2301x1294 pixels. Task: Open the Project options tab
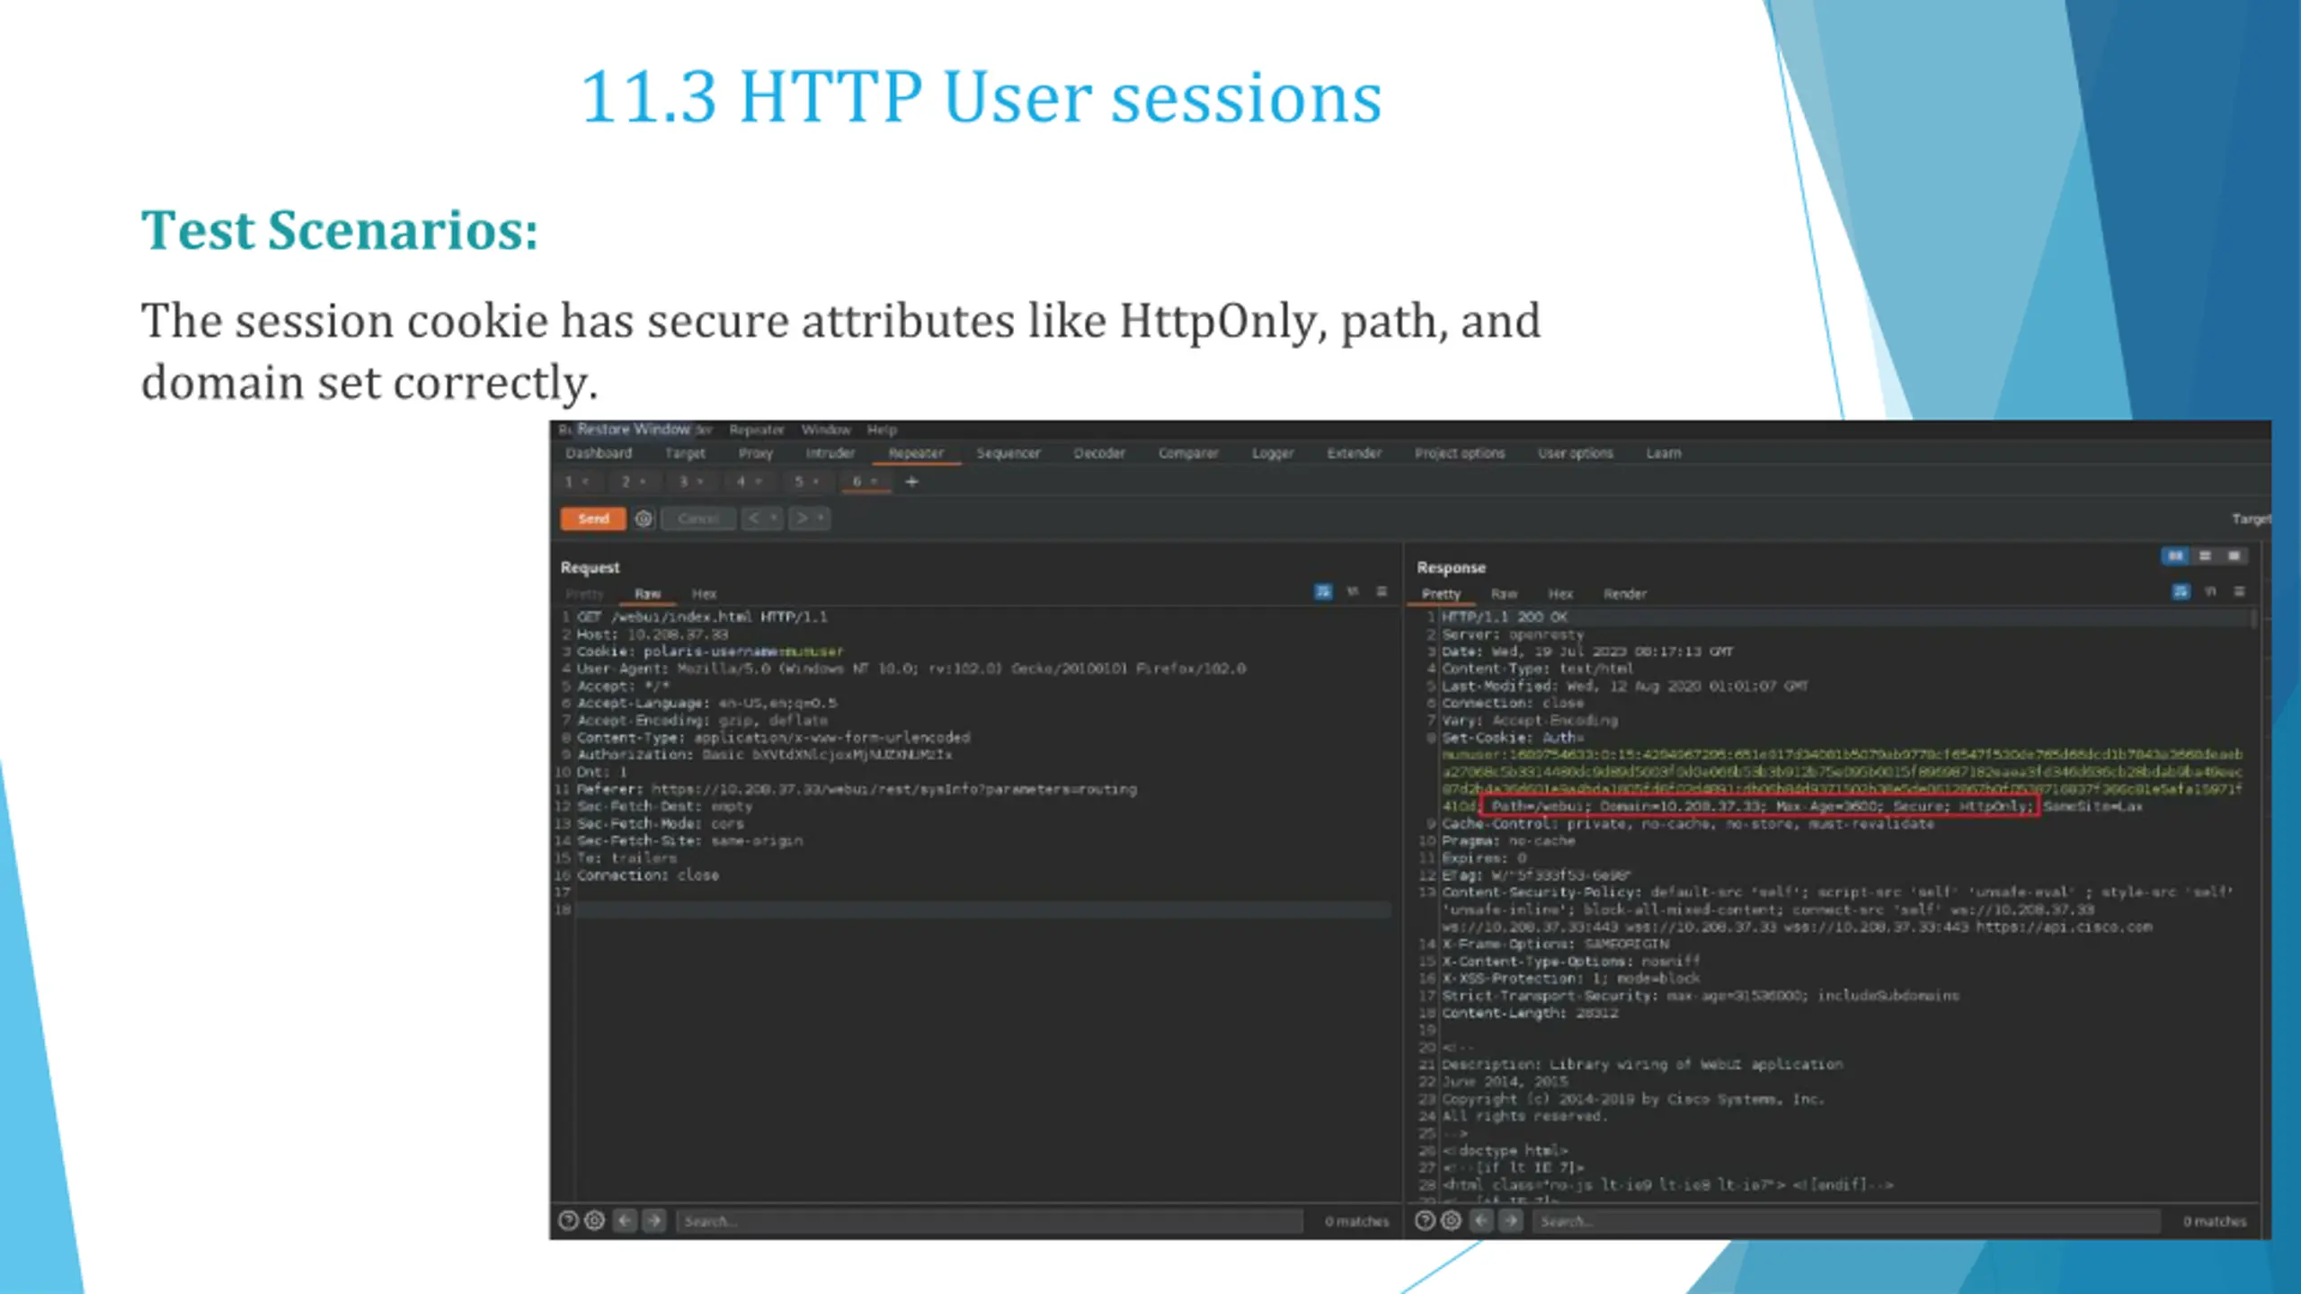[x=1460, y=453]
